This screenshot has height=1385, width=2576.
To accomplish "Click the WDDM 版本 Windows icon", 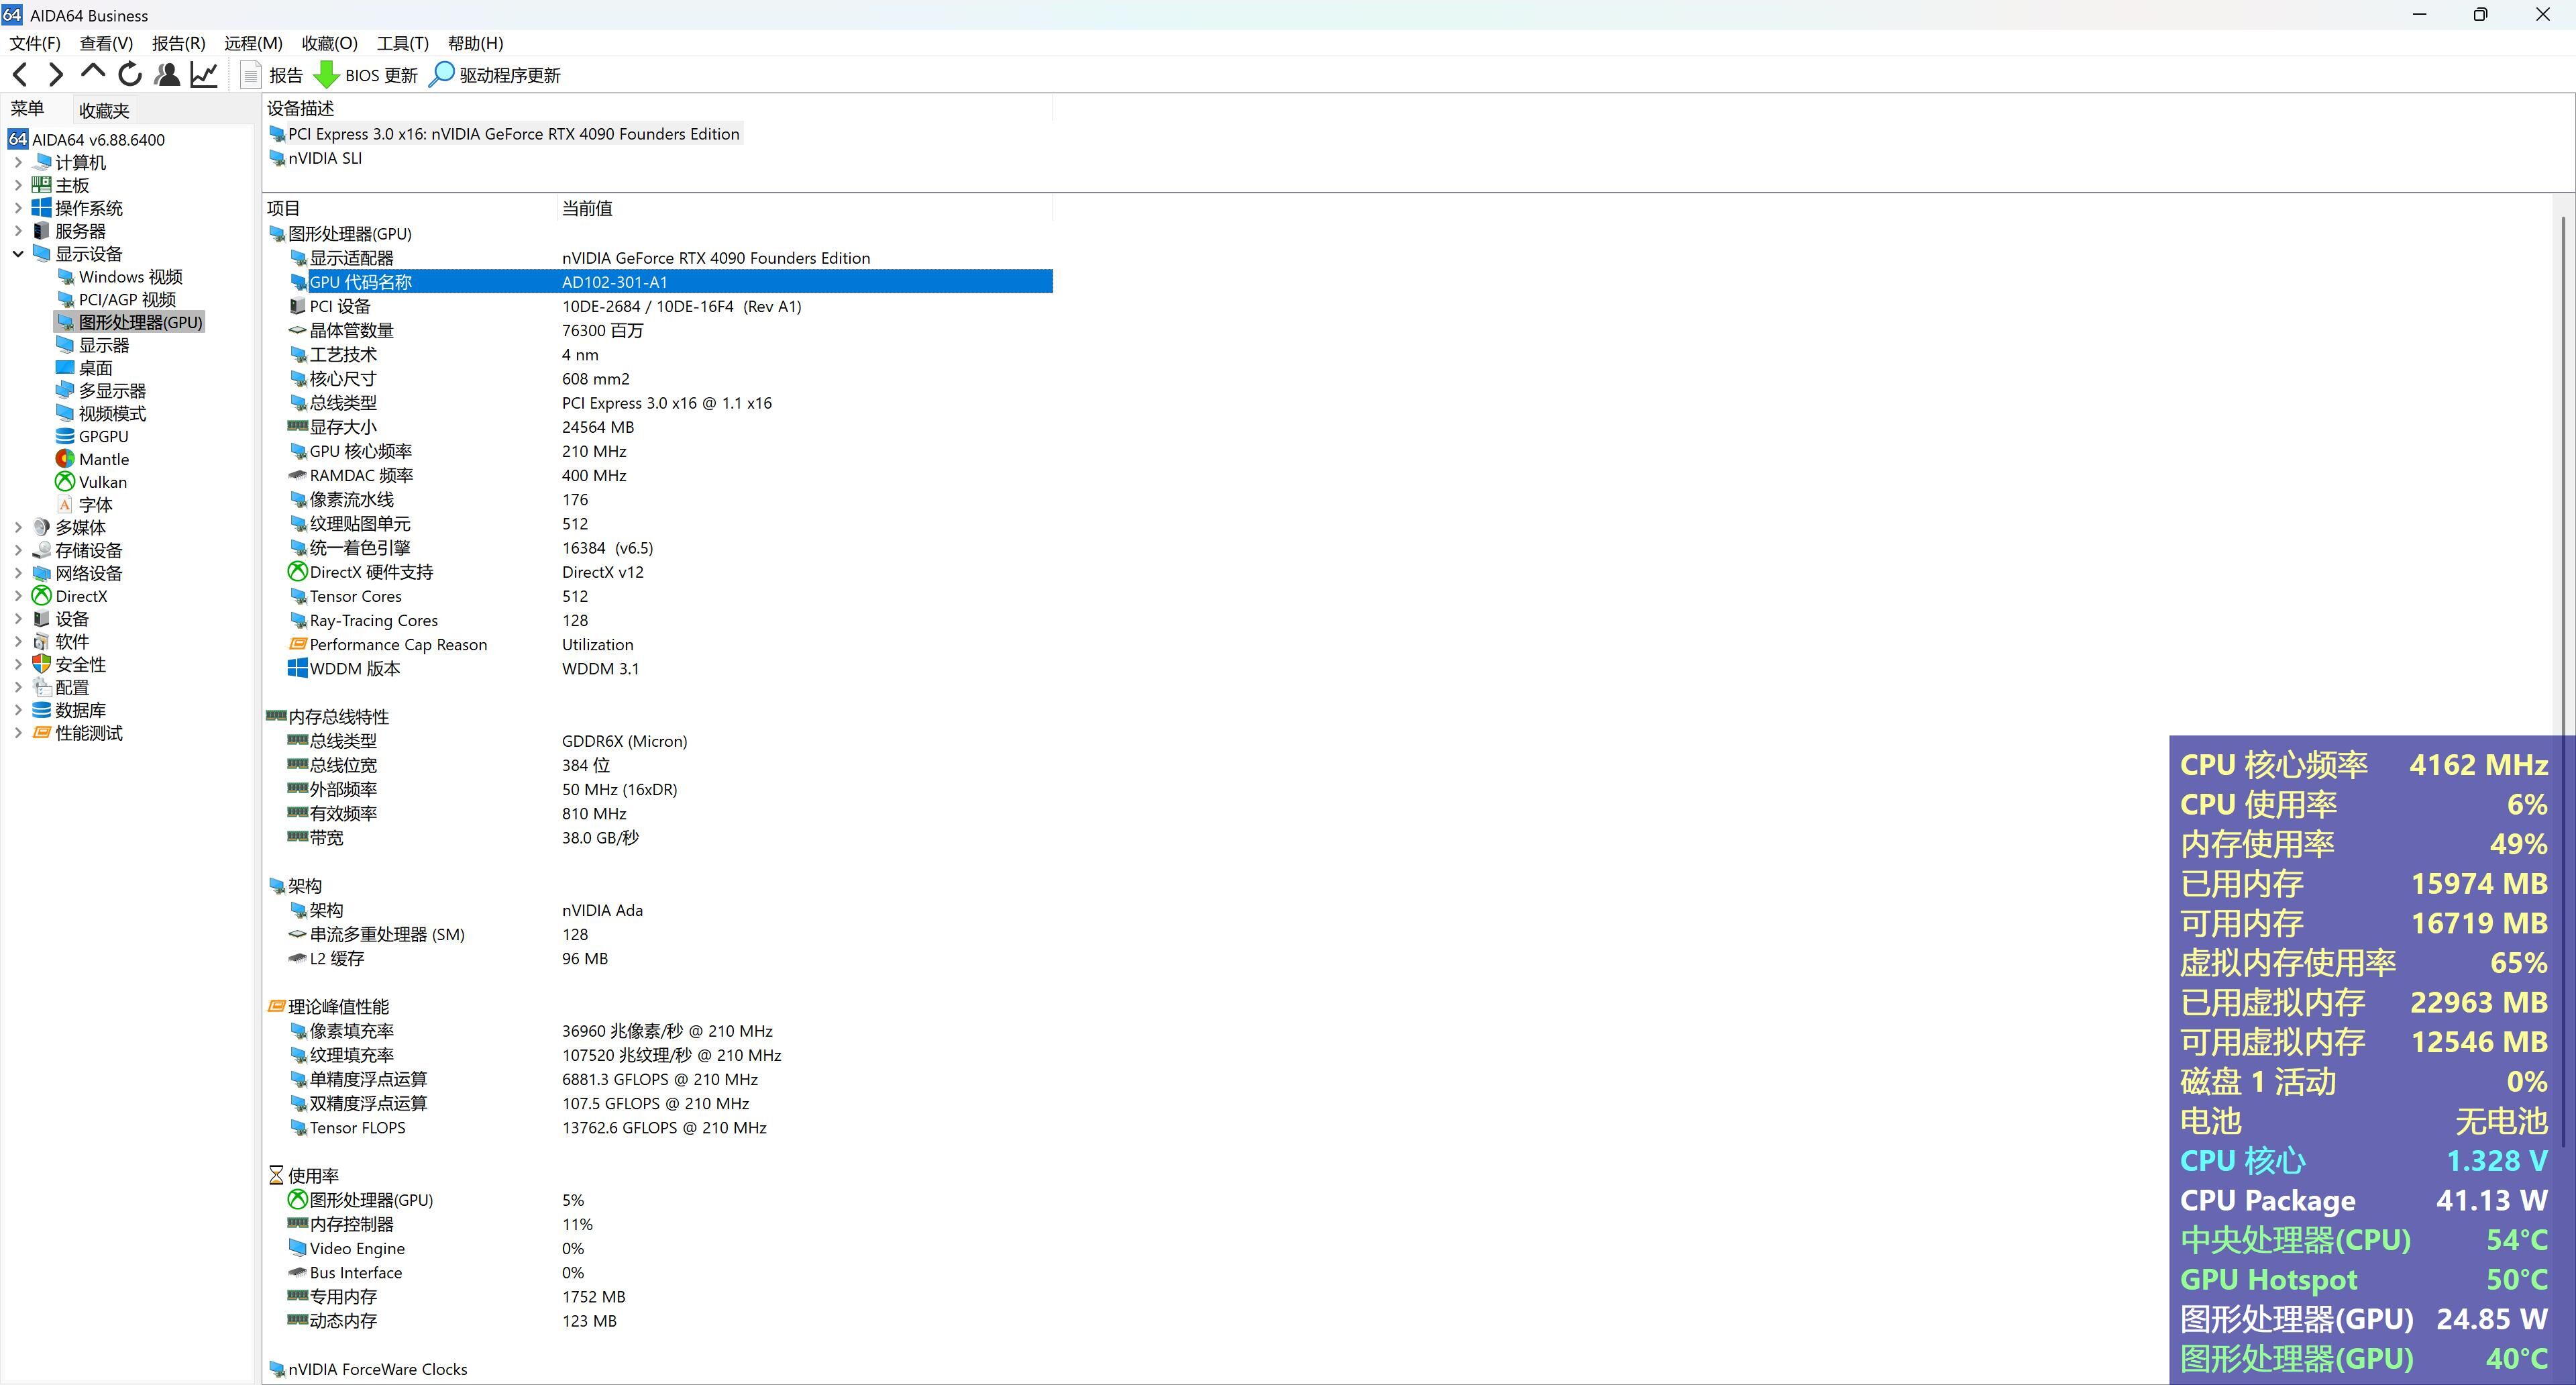I will point(297,668).
